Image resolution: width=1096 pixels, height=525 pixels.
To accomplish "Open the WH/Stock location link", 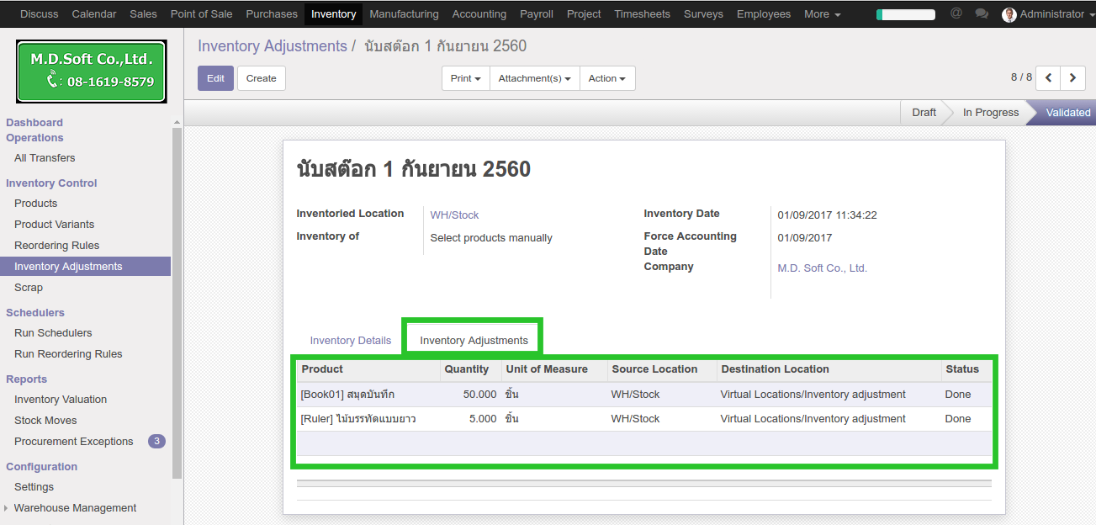I will [x=454, y=215].
